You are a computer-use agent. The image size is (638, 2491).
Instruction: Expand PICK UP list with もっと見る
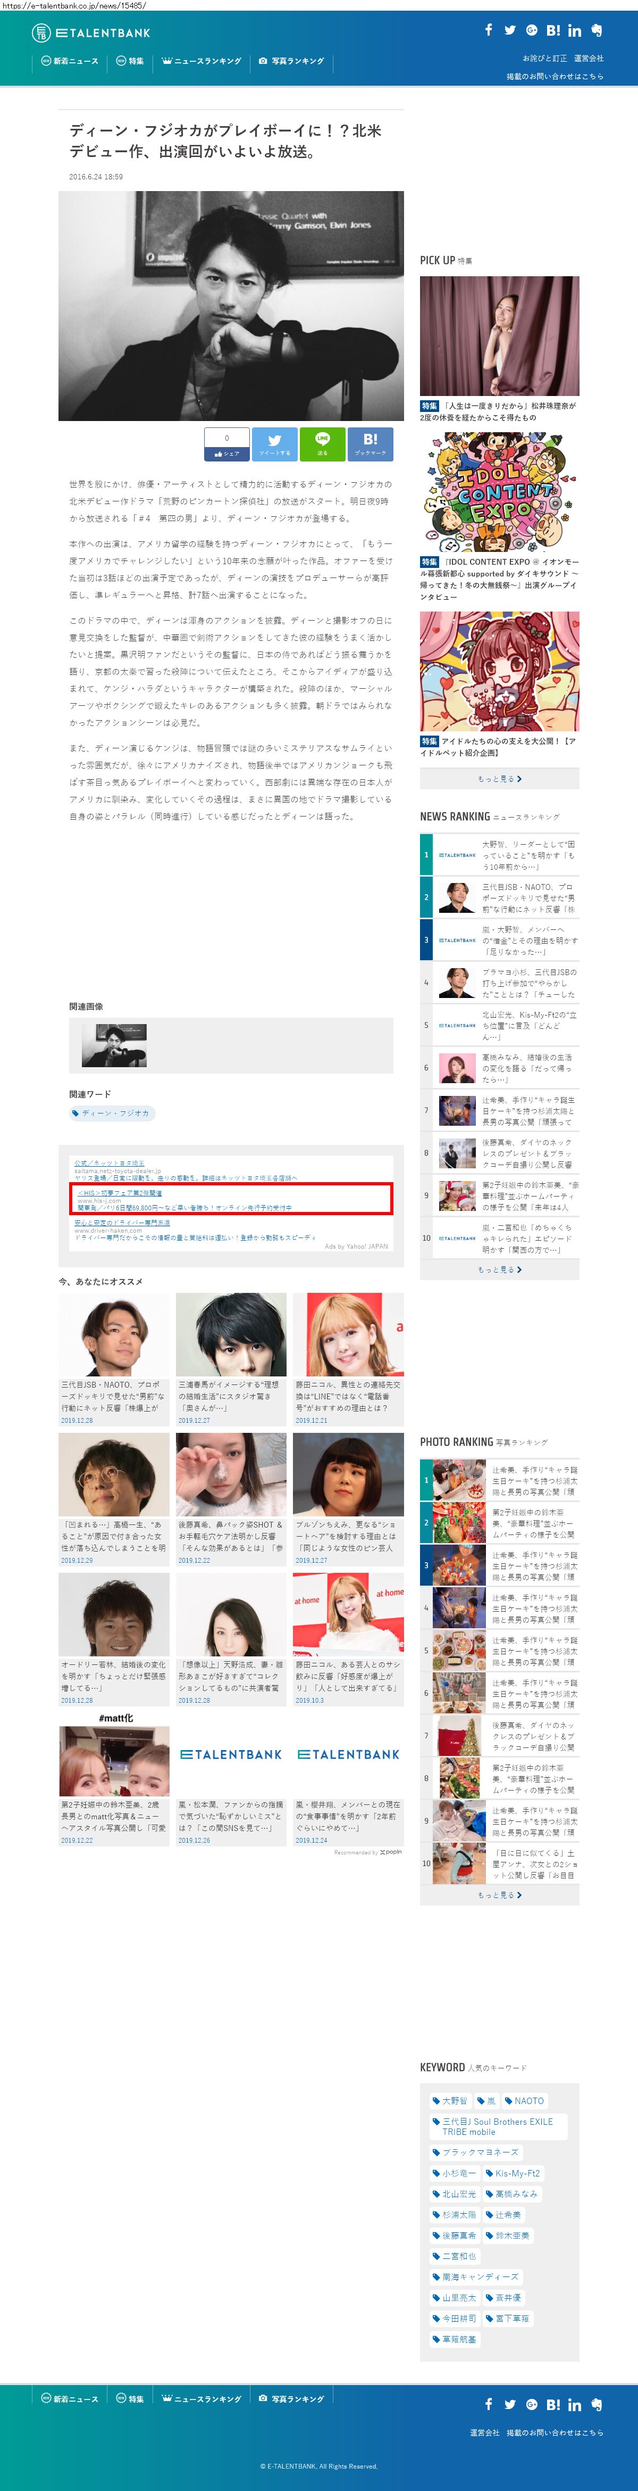pos(499,778)
